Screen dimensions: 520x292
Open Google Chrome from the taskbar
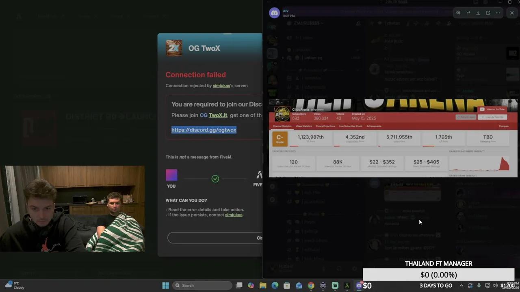[x=311, y=286]
